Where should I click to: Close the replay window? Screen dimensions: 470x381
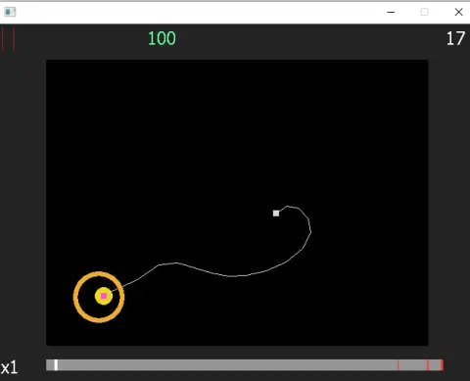[x=458, y=12]
